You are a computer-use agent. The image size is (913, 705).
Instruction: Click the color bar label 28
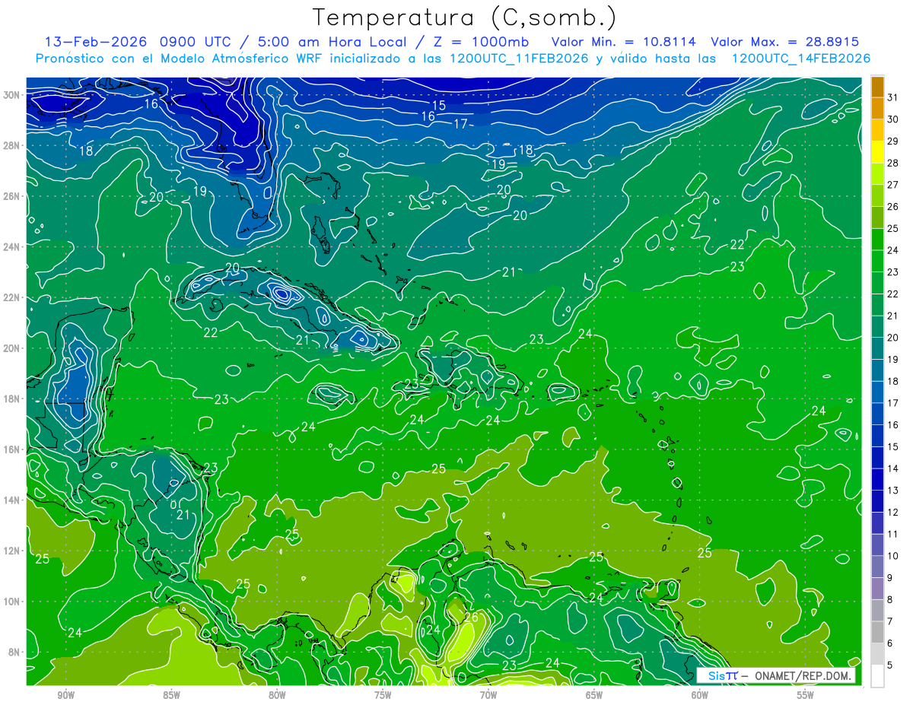[x=893, y=163]
